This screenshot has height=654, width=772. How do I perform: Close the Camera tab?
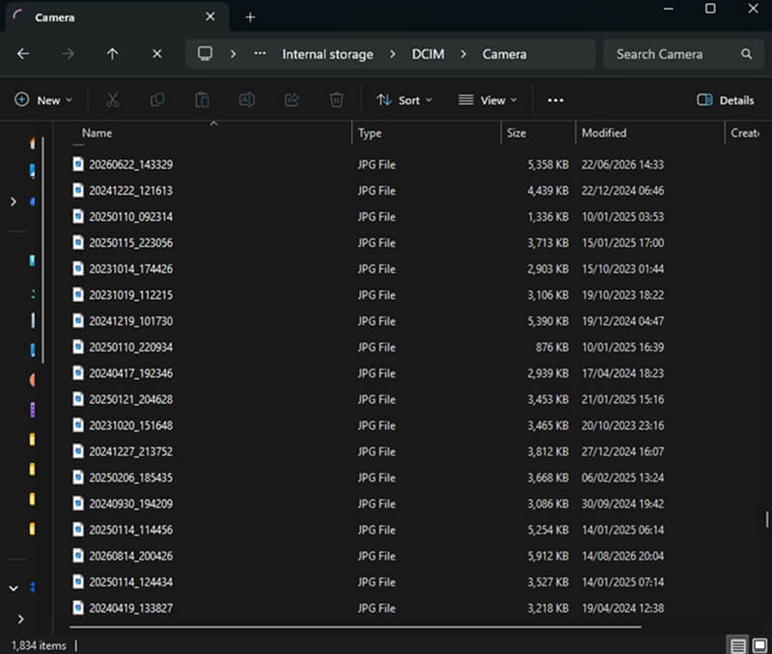pos(210,16)
